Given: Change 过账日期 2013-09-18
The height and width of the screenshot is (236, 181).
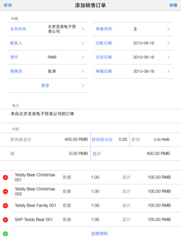Looking at the screenshot, I should point(133,43).
